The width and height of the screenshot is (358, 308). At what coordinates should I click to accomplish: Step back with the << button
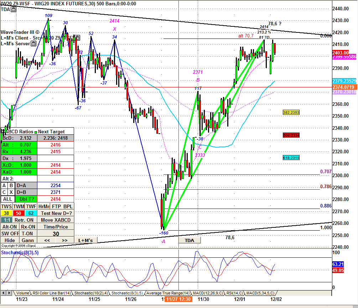pos(46,240)
